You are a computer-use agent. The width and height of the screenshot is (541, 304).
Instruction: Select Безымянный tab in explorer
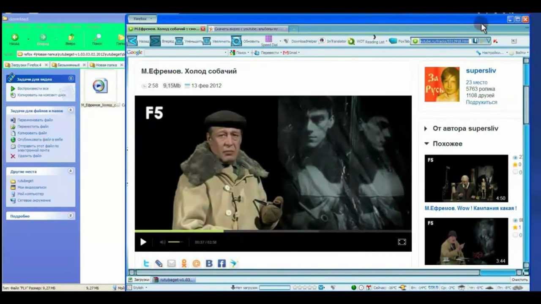(x=68, y=65)
